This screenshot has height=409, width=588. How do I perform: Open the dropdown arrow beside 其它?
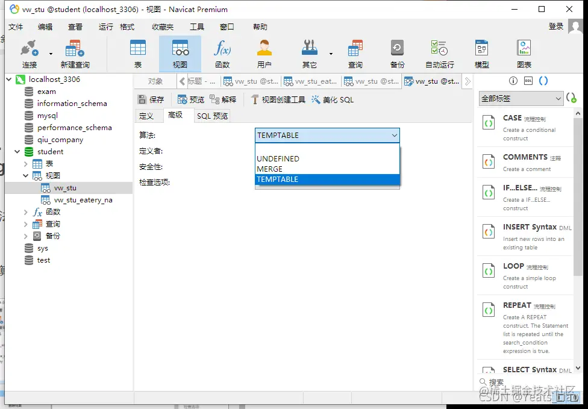[331, 54]
